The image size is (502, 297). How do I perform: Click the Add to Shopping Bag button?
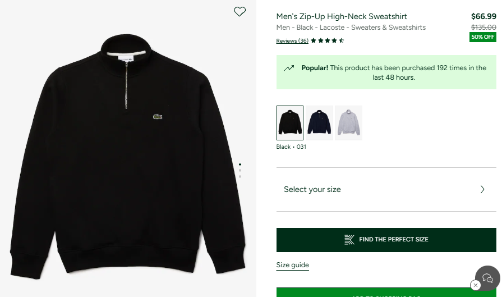click(x=386, y=293)
